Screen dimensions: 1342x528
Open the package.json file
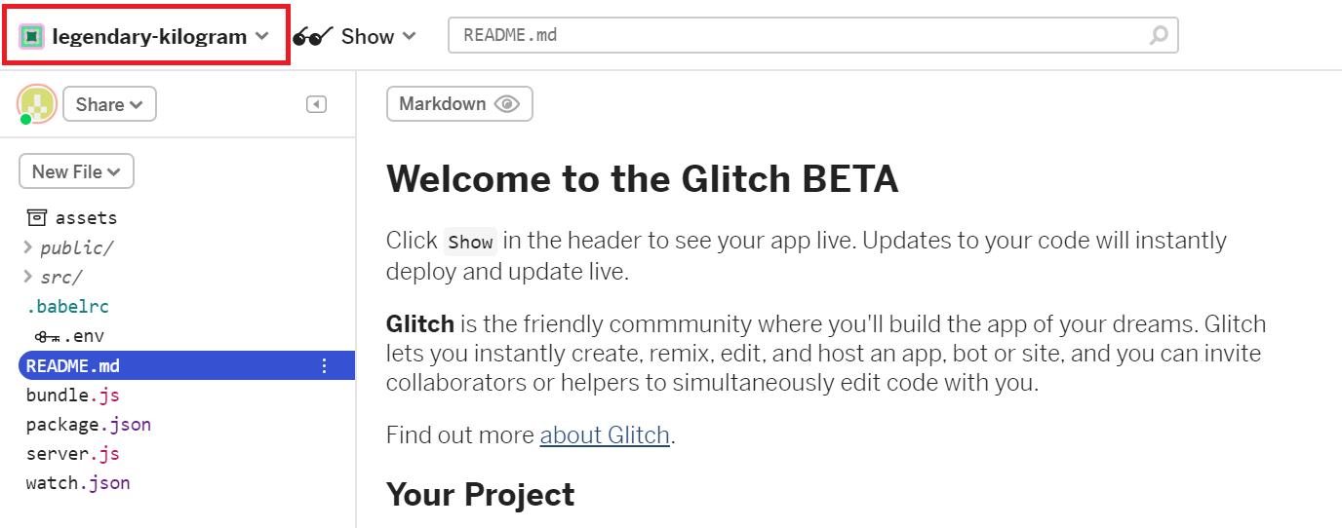point(89,425)
